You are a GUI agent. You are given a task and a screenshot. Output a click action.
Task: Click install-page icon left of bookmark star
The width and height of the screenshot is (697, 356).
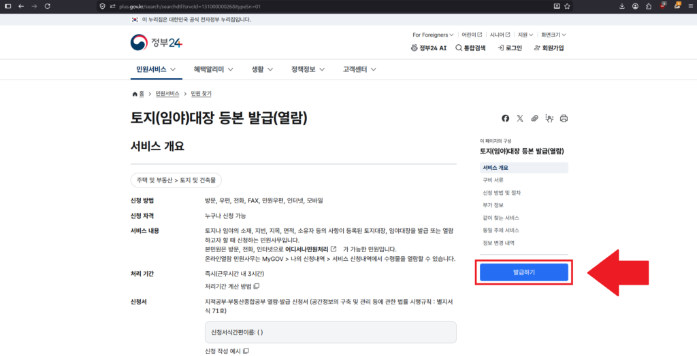coord(557,6)
